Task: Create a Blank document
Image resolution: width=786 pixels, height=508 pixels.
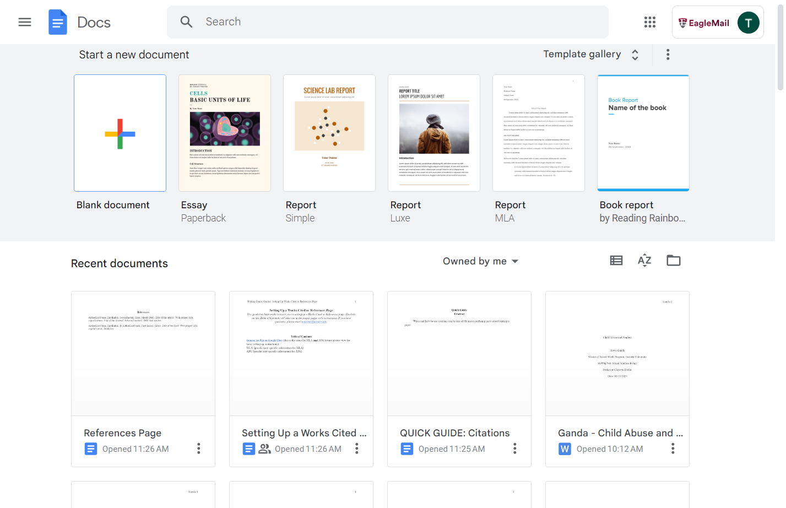Action: [120, 133]
